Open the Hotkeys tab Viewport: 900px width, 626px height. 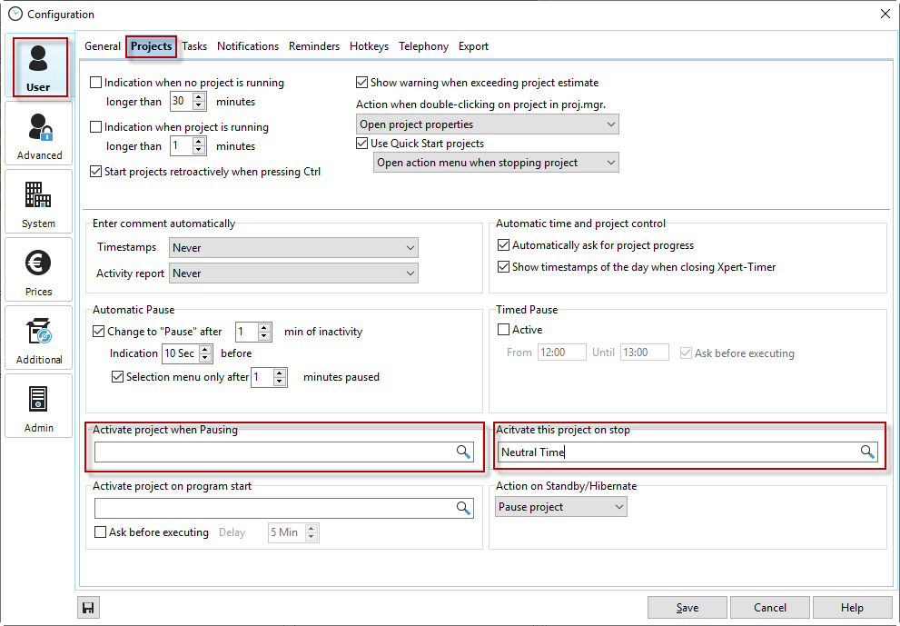[x=369, y=46]
